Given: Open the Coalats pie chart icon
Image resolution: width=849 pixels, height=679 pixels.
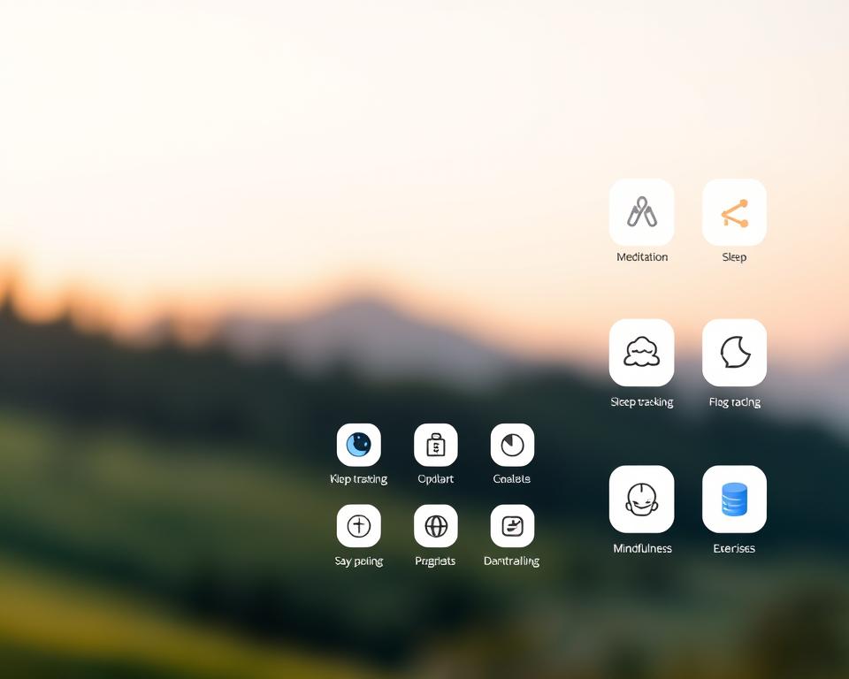Looking at the screenshot, I should tap(512, 445).
